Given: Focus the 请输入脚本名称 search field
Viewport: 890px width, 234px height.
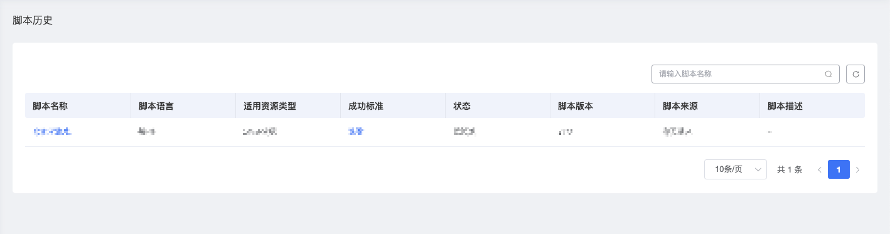Looking at the screenshot, I should (x=745, y=74).
